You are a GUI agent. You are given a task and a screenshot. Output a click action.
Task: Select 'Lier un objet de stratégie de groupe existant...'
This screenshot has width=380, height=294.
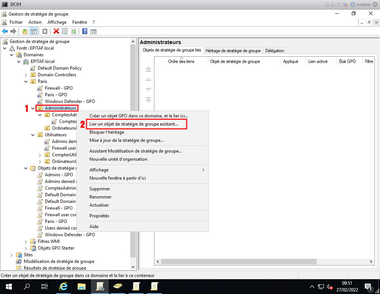[134, 124]
